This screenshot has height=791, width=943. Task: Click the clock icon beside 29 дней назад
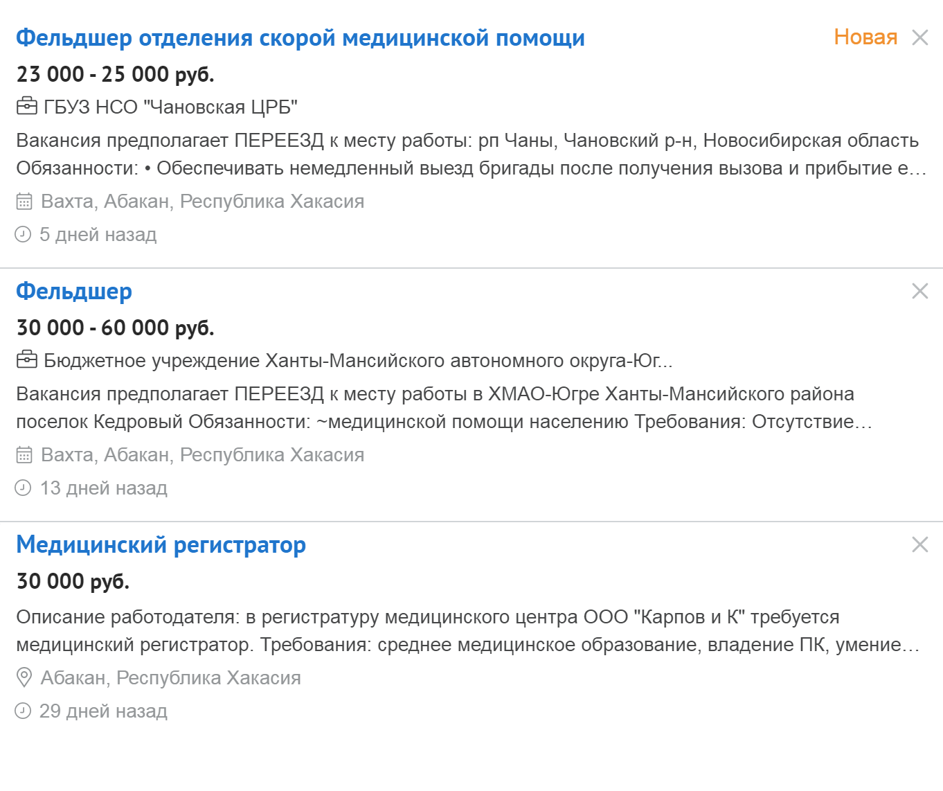click(x=23, y=711)
